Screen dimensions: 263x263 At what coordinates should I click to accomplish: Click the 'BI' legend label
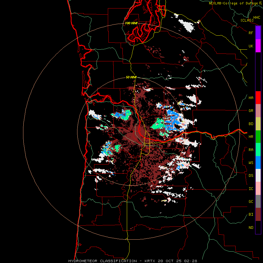tap(251, 214)
